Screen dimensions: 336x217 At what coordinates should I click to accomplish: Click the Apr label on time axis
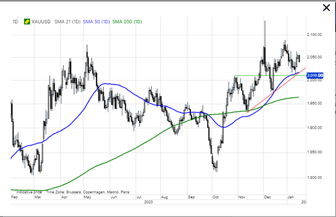click(x=64, y=197)
